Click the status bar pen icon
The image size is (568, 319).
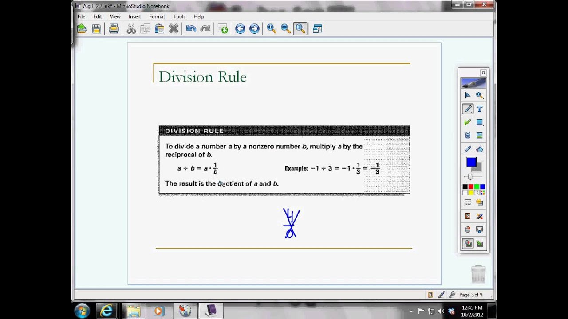point(441,295)
